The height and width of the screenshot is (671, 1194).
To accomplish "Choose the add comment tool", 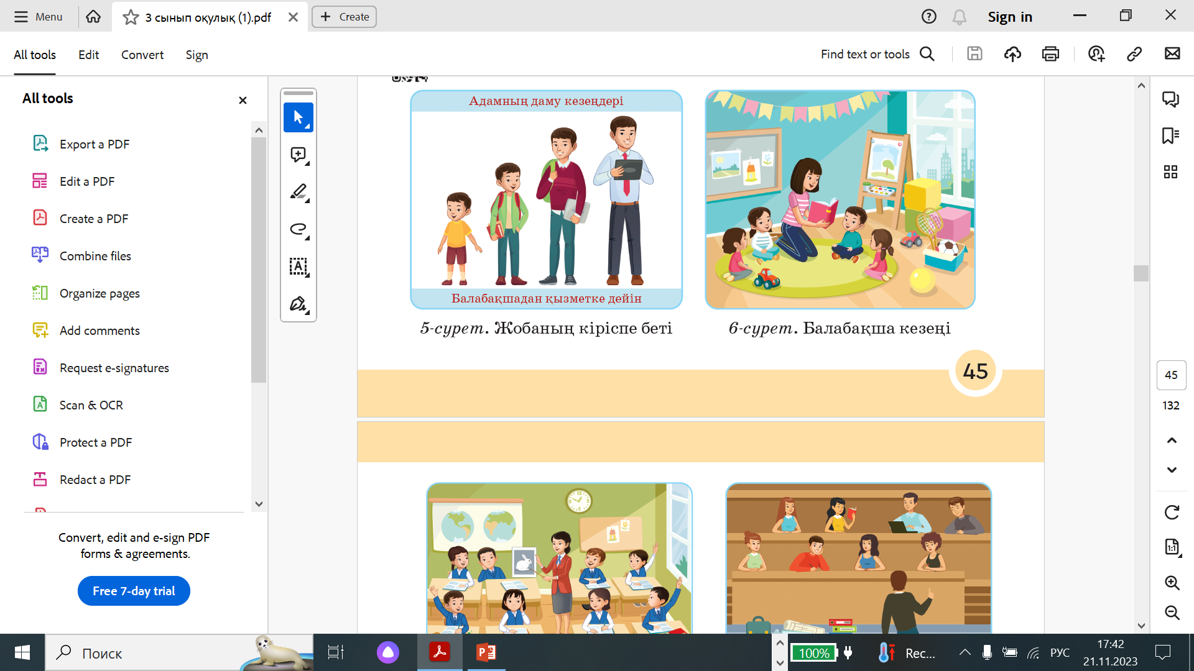I will pos(298,155).
